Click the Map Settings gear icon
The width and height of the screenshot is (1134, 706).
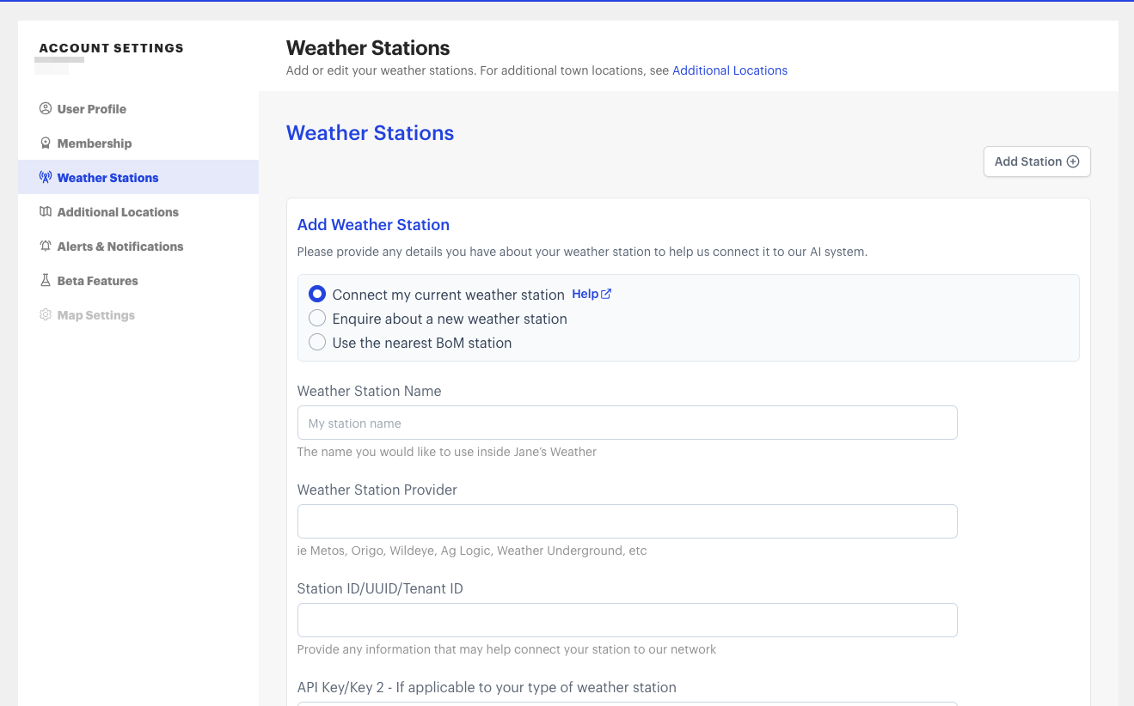pos(46,315)
